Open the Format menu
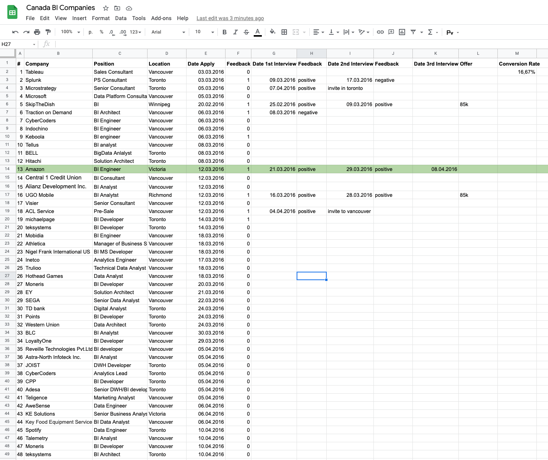548x460 pixels. pyautogui.click(x=101, y=18)
